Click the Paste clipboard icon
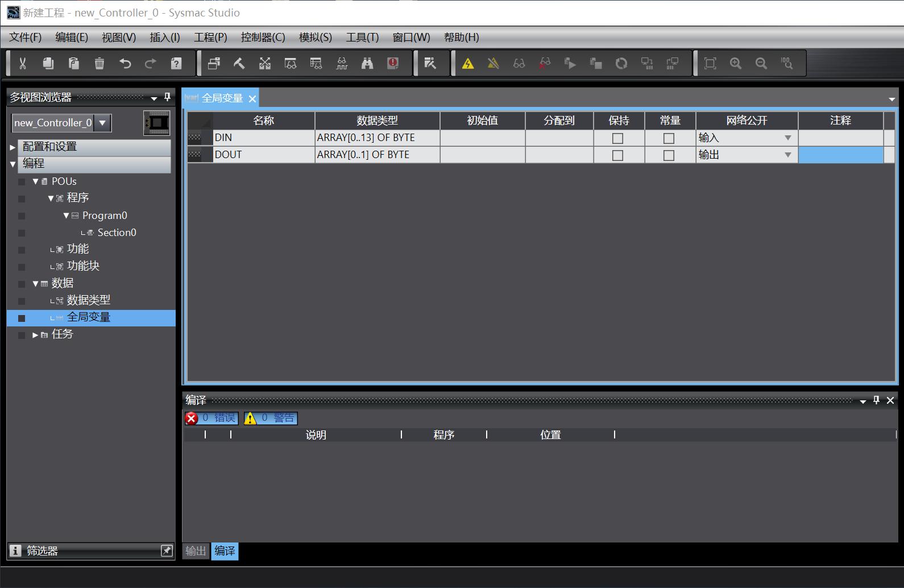904x588 pixels. 74,63
